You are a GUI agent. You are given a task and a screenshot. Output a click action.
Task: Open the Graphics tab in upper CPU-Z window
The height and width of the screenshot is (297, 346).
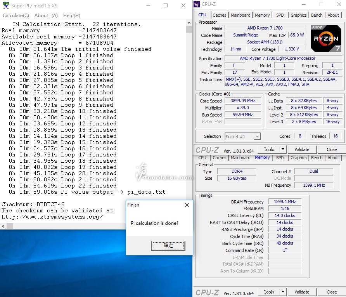click(x=298, y=15)
